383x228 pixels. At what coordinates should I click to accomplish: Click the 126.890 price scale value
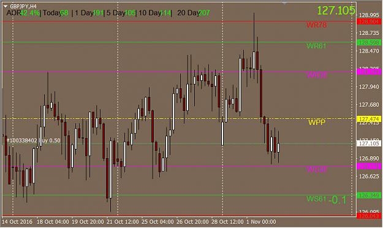(x=369, y=158)
